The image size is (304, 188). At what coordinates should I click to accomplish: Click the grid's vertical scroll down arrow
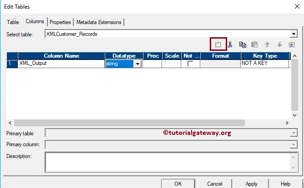(x=294, y=115)
